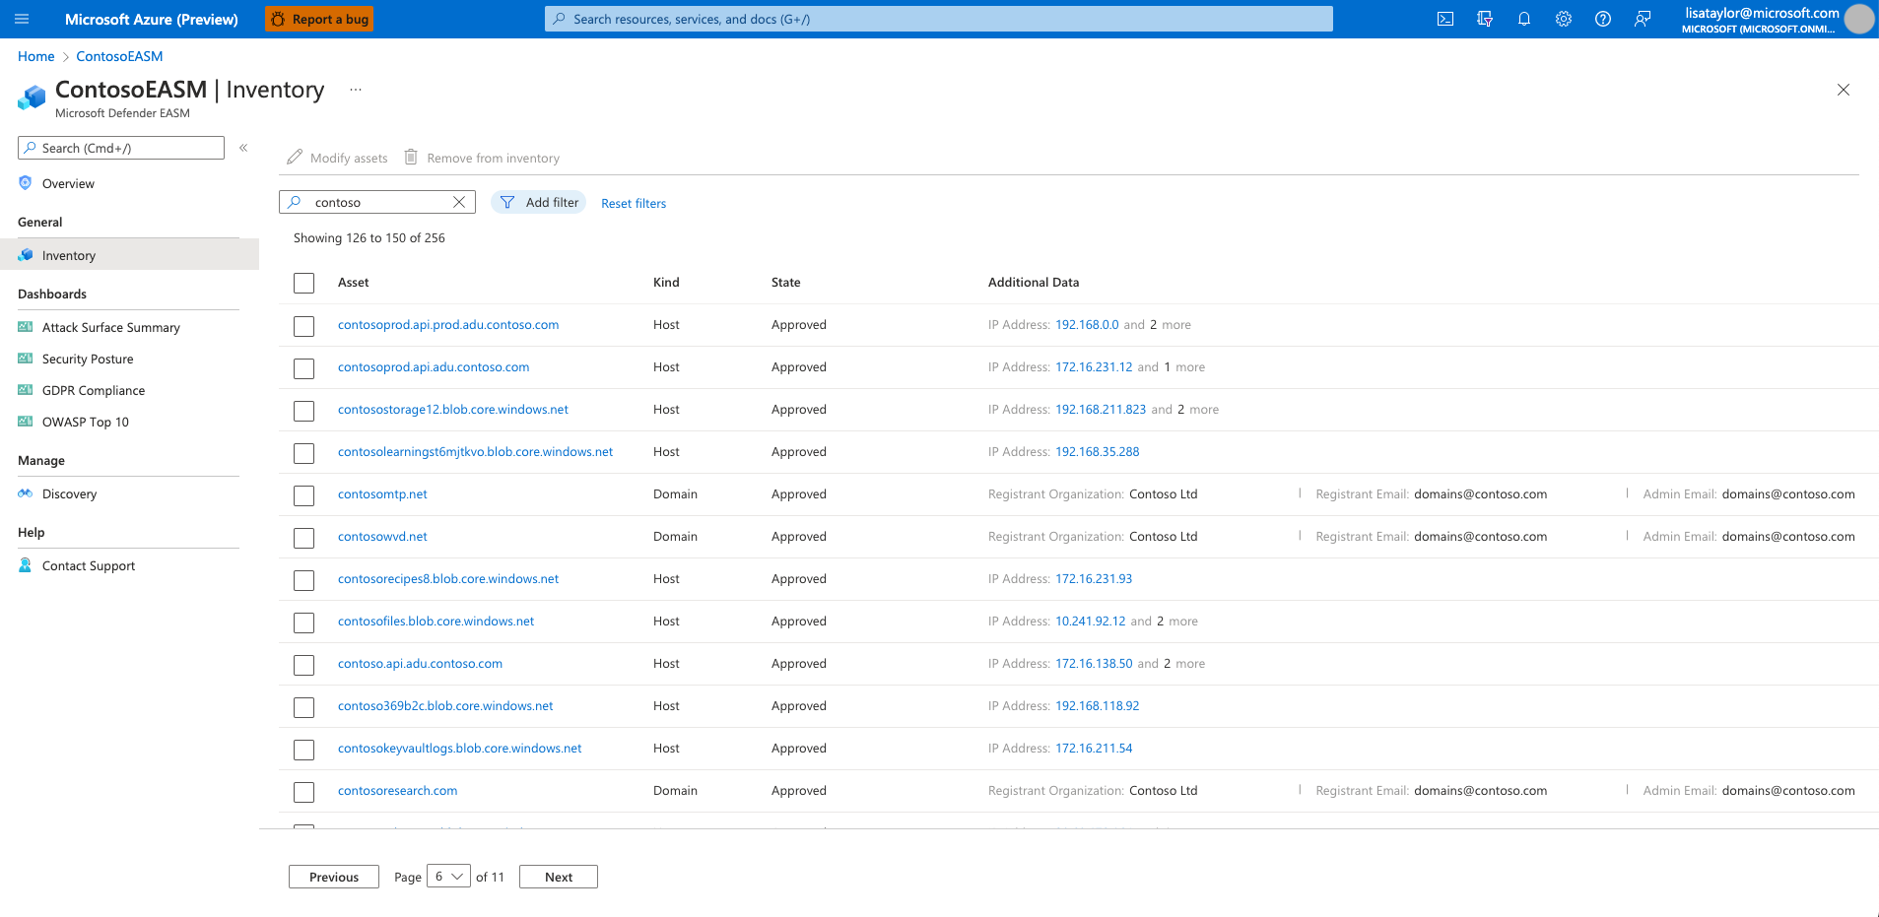
Task: Open the Cloud Shell icon in header
Action: click(1444, 19)
